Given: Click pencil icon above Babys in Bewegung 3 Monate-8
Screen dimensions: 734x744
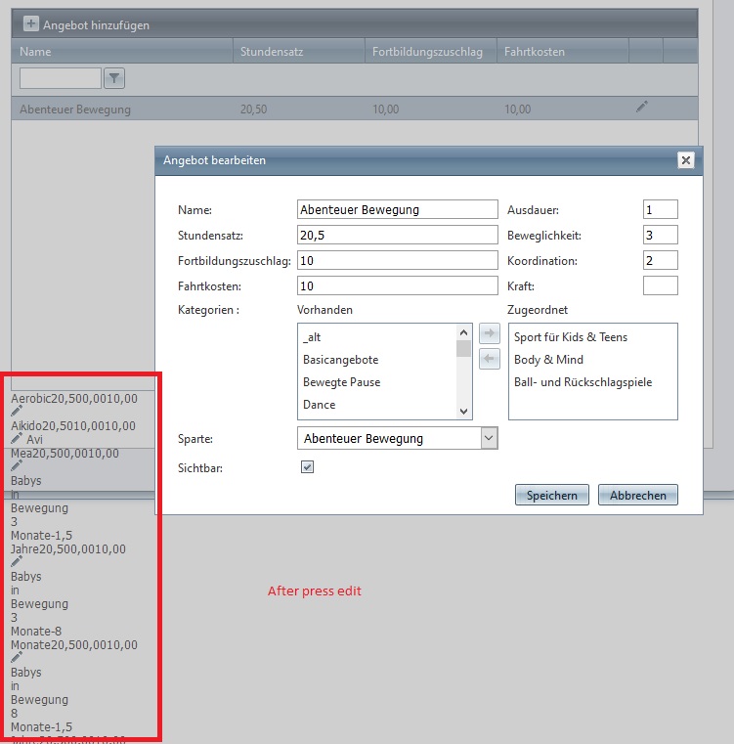Looking at the screenshot, I should coord(17,562).
